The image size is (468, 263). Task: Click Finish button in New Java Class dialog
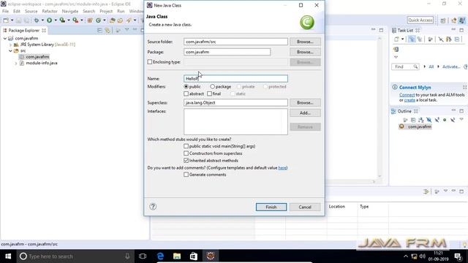pyautogui.click(x=271, y=207)
